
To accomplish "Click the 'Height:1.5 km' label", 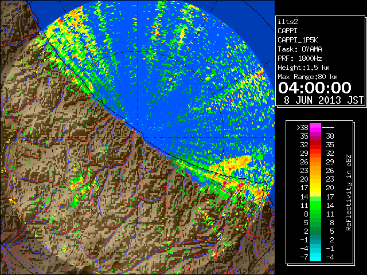I will click(x=303, y=68).
